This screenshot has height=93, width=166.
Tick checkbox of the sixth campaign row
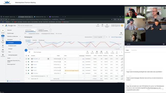click(26, 73)
